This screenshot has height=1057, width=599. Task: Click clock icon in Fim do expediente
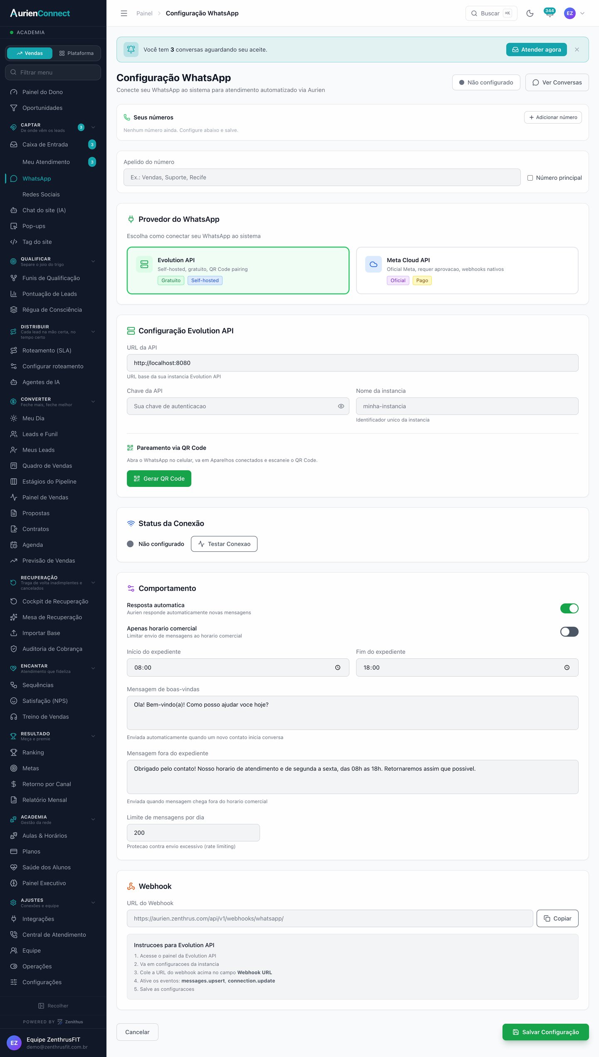[567, 667]
